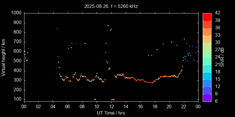Screen dimensions: 235x117
Task: Pick the yellow-green 27–30 dB colorbar band
Action: 207,46
